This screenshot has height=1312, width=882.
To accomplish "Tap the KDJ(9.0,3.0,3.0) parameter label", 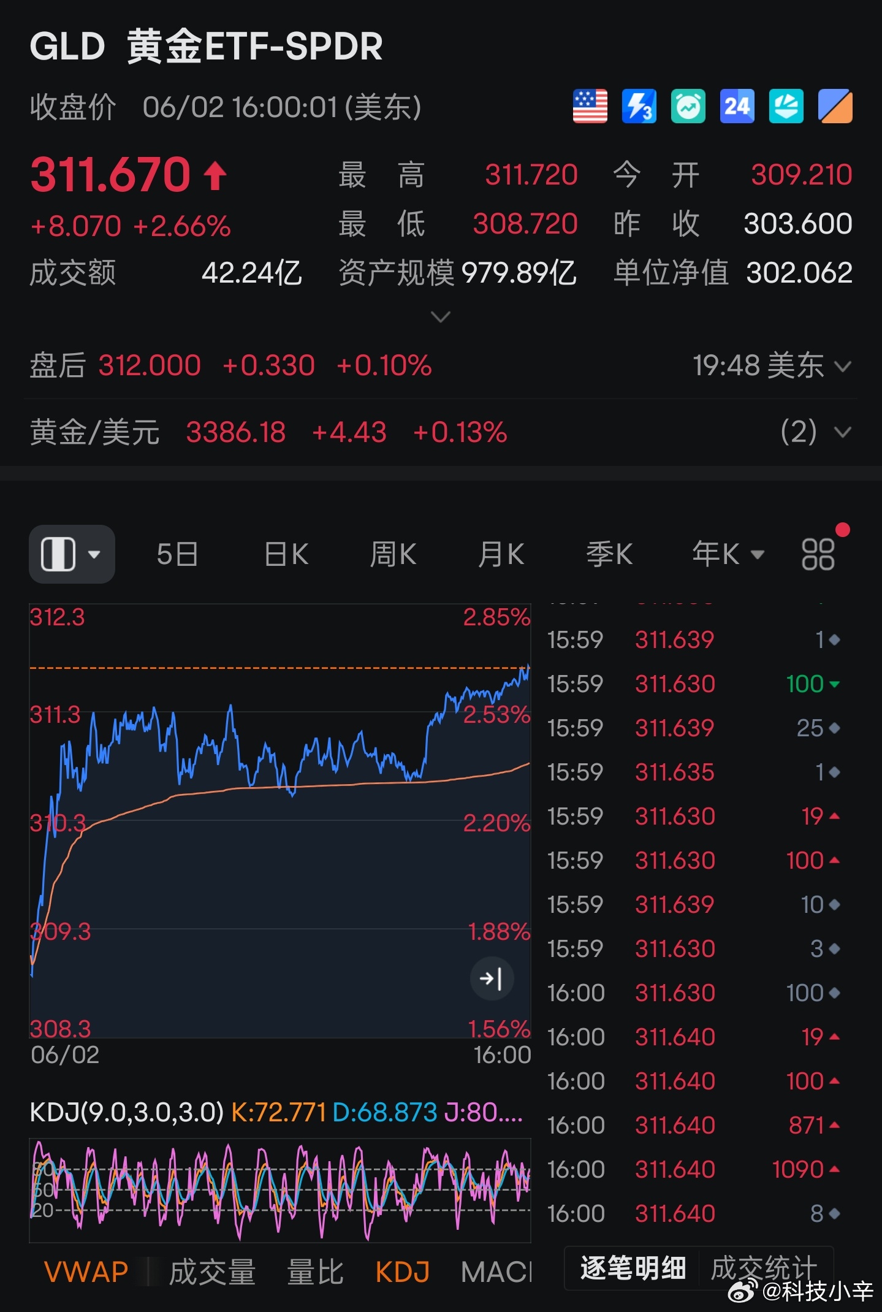I will pos(127,1112).
